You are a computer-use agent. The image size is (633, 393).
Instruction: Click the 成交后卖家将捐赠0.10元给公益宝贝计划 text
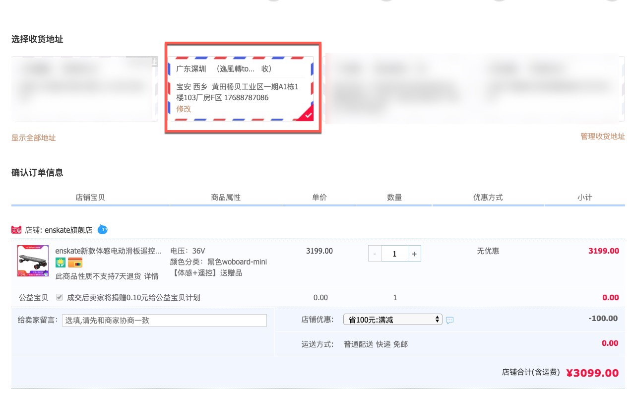133,298
